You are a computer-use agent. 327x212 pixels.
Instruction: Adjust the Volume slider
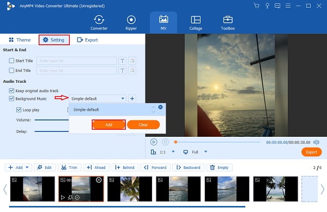pyautogui.click(x=52, y=120)
